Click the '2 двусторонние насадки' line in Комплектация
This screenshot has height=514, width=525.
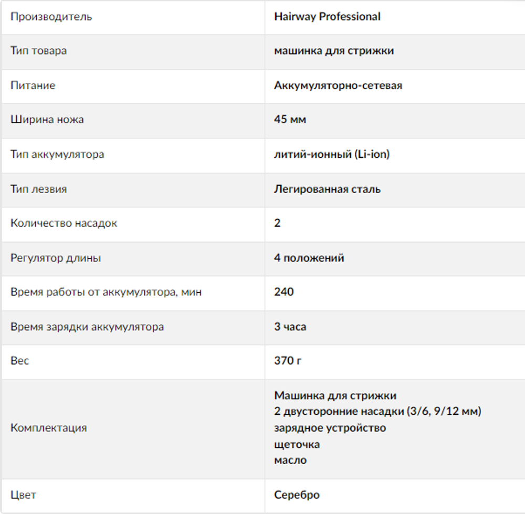[377, 412]
